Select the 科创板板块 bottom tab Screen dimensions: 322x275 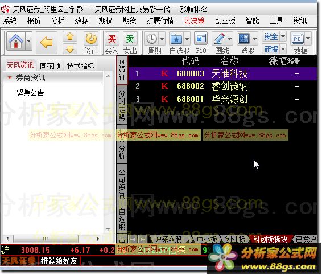click(270, 239)
